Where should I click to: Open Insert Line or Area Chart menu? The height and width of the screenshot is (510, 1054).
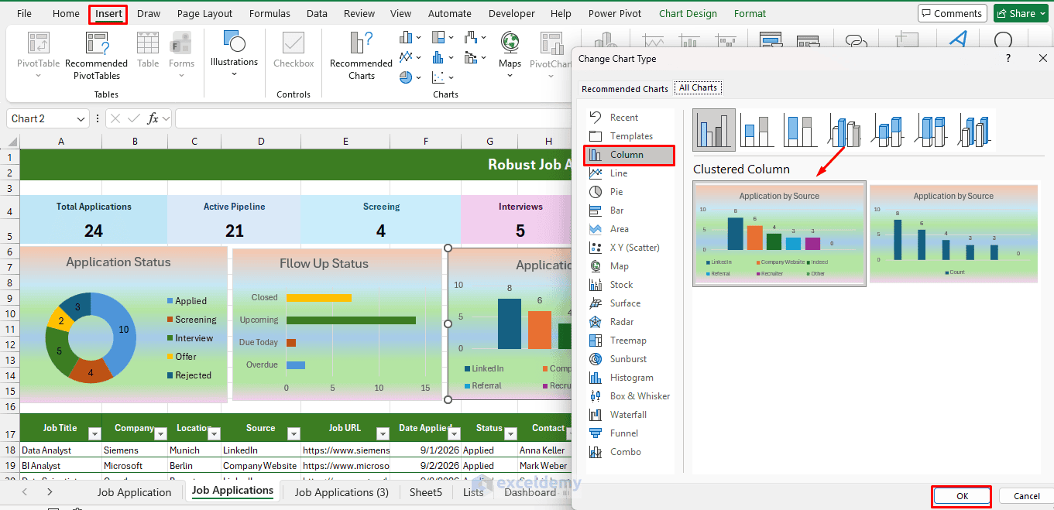click(x=410, y=56)
